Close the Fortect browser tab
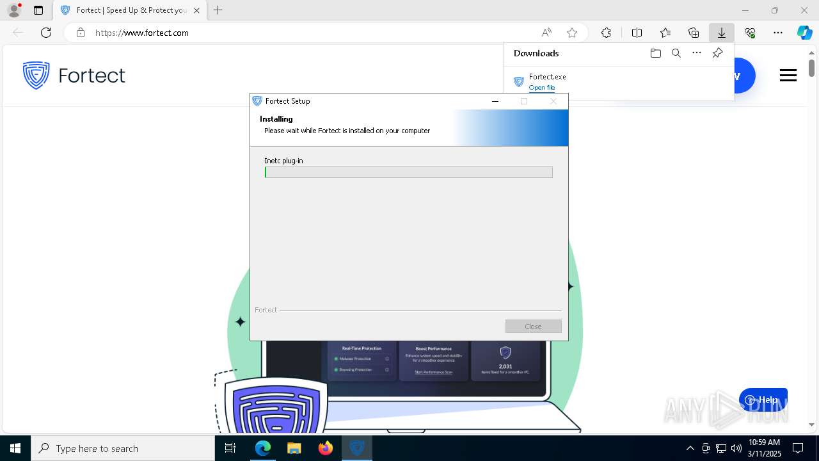 tap(196, 10)
